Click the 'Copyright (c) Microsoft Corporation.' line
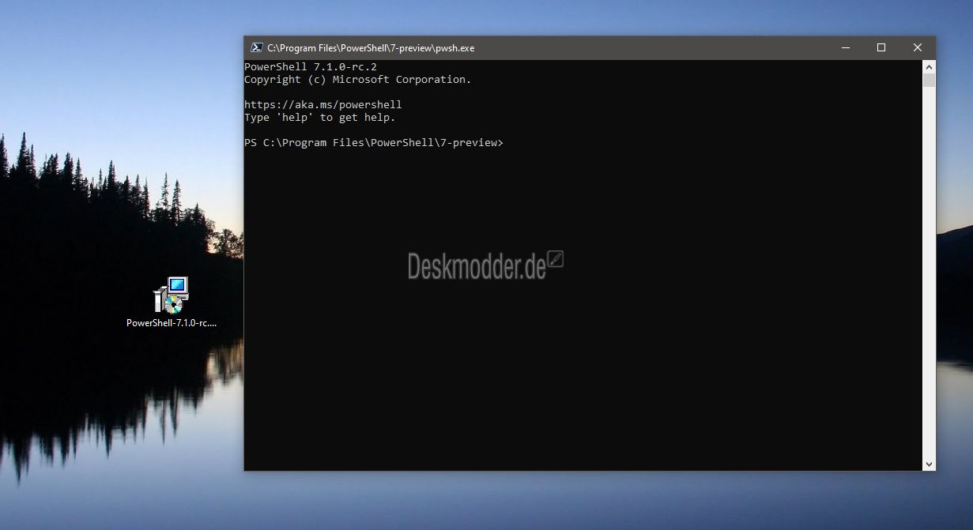 (x=357, y=80)
